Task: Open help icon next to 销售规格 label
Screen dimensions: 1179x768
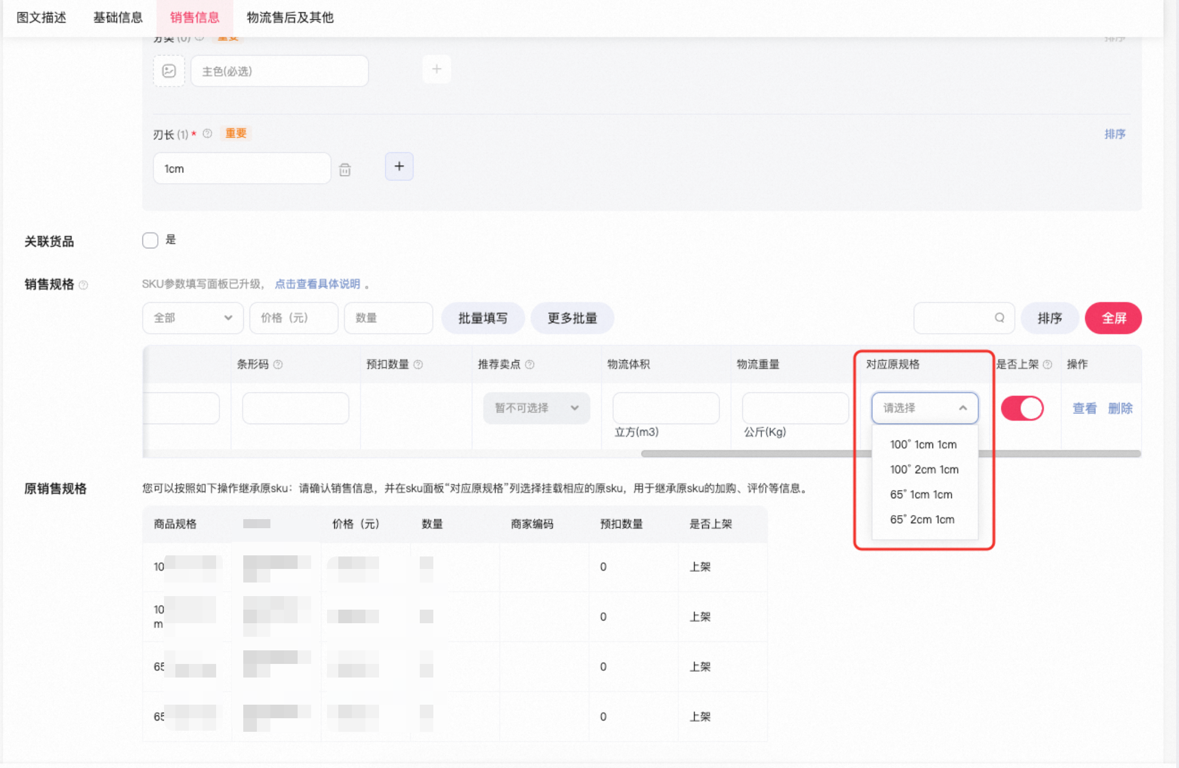Action: coord(84,284)
